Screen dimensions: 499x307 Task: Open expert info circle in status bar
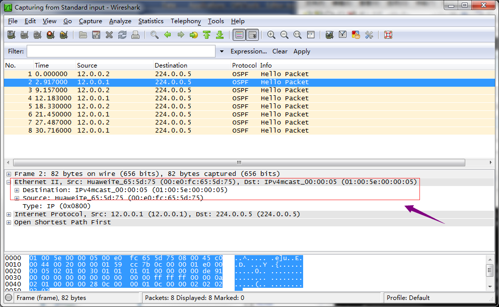[x=9, y=298]
